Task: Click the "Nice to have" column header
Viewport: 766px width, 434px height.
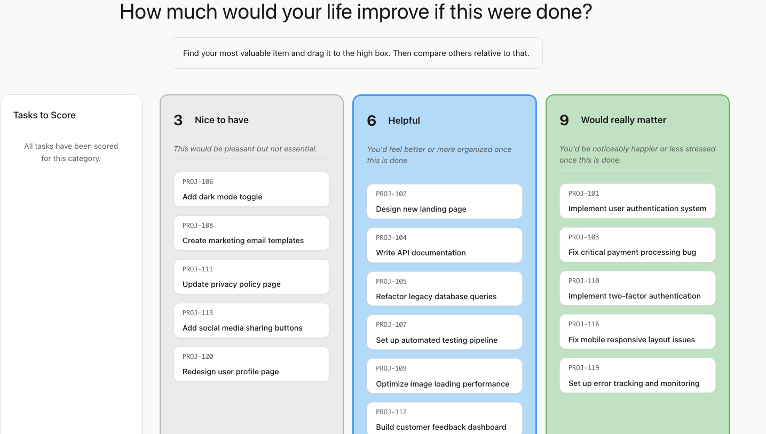Action: pyautogui.click(x=222, y=120)
